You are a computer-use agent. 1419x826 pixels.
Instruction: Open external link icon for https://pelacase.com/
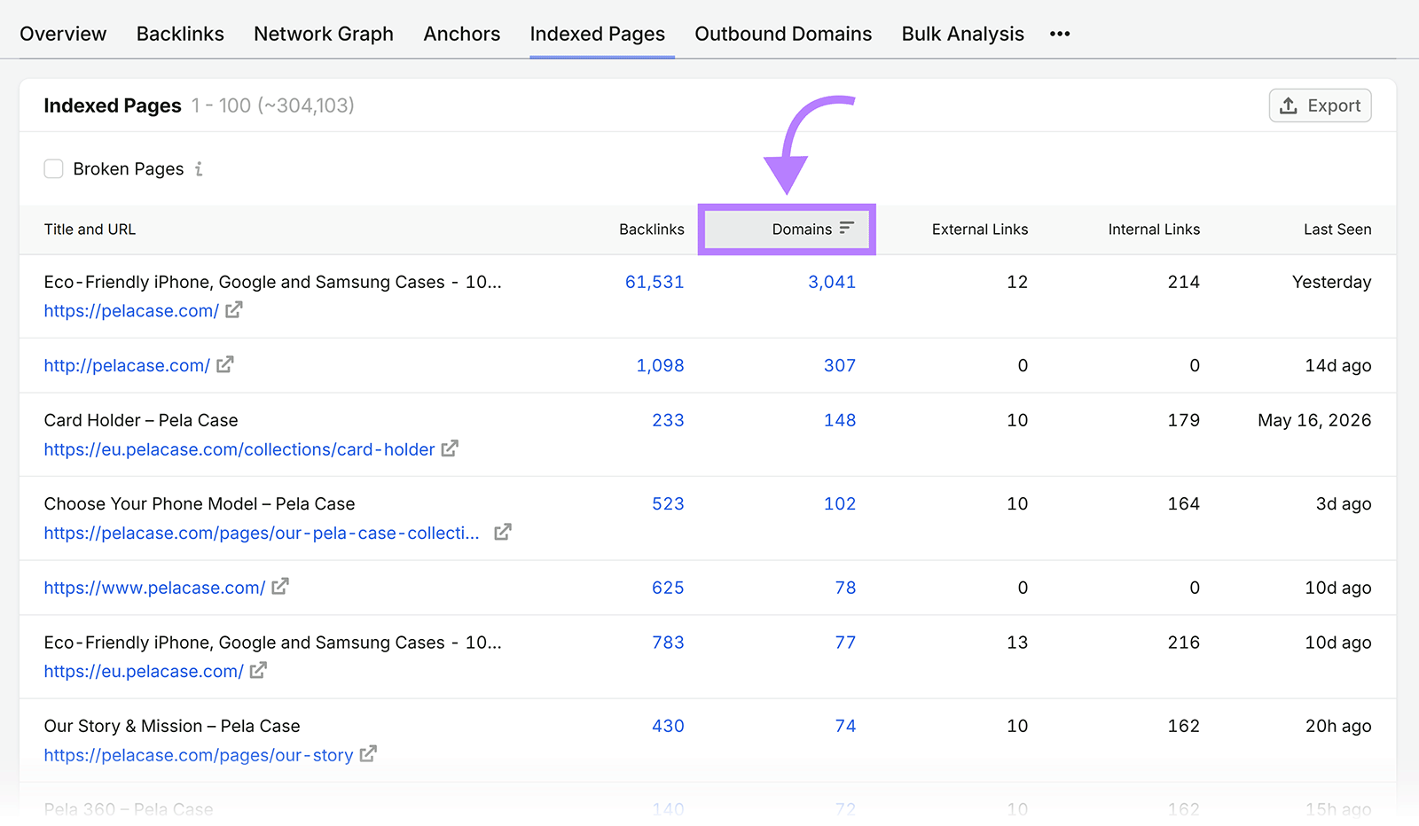pyautogui.click(x=234, y=310)
